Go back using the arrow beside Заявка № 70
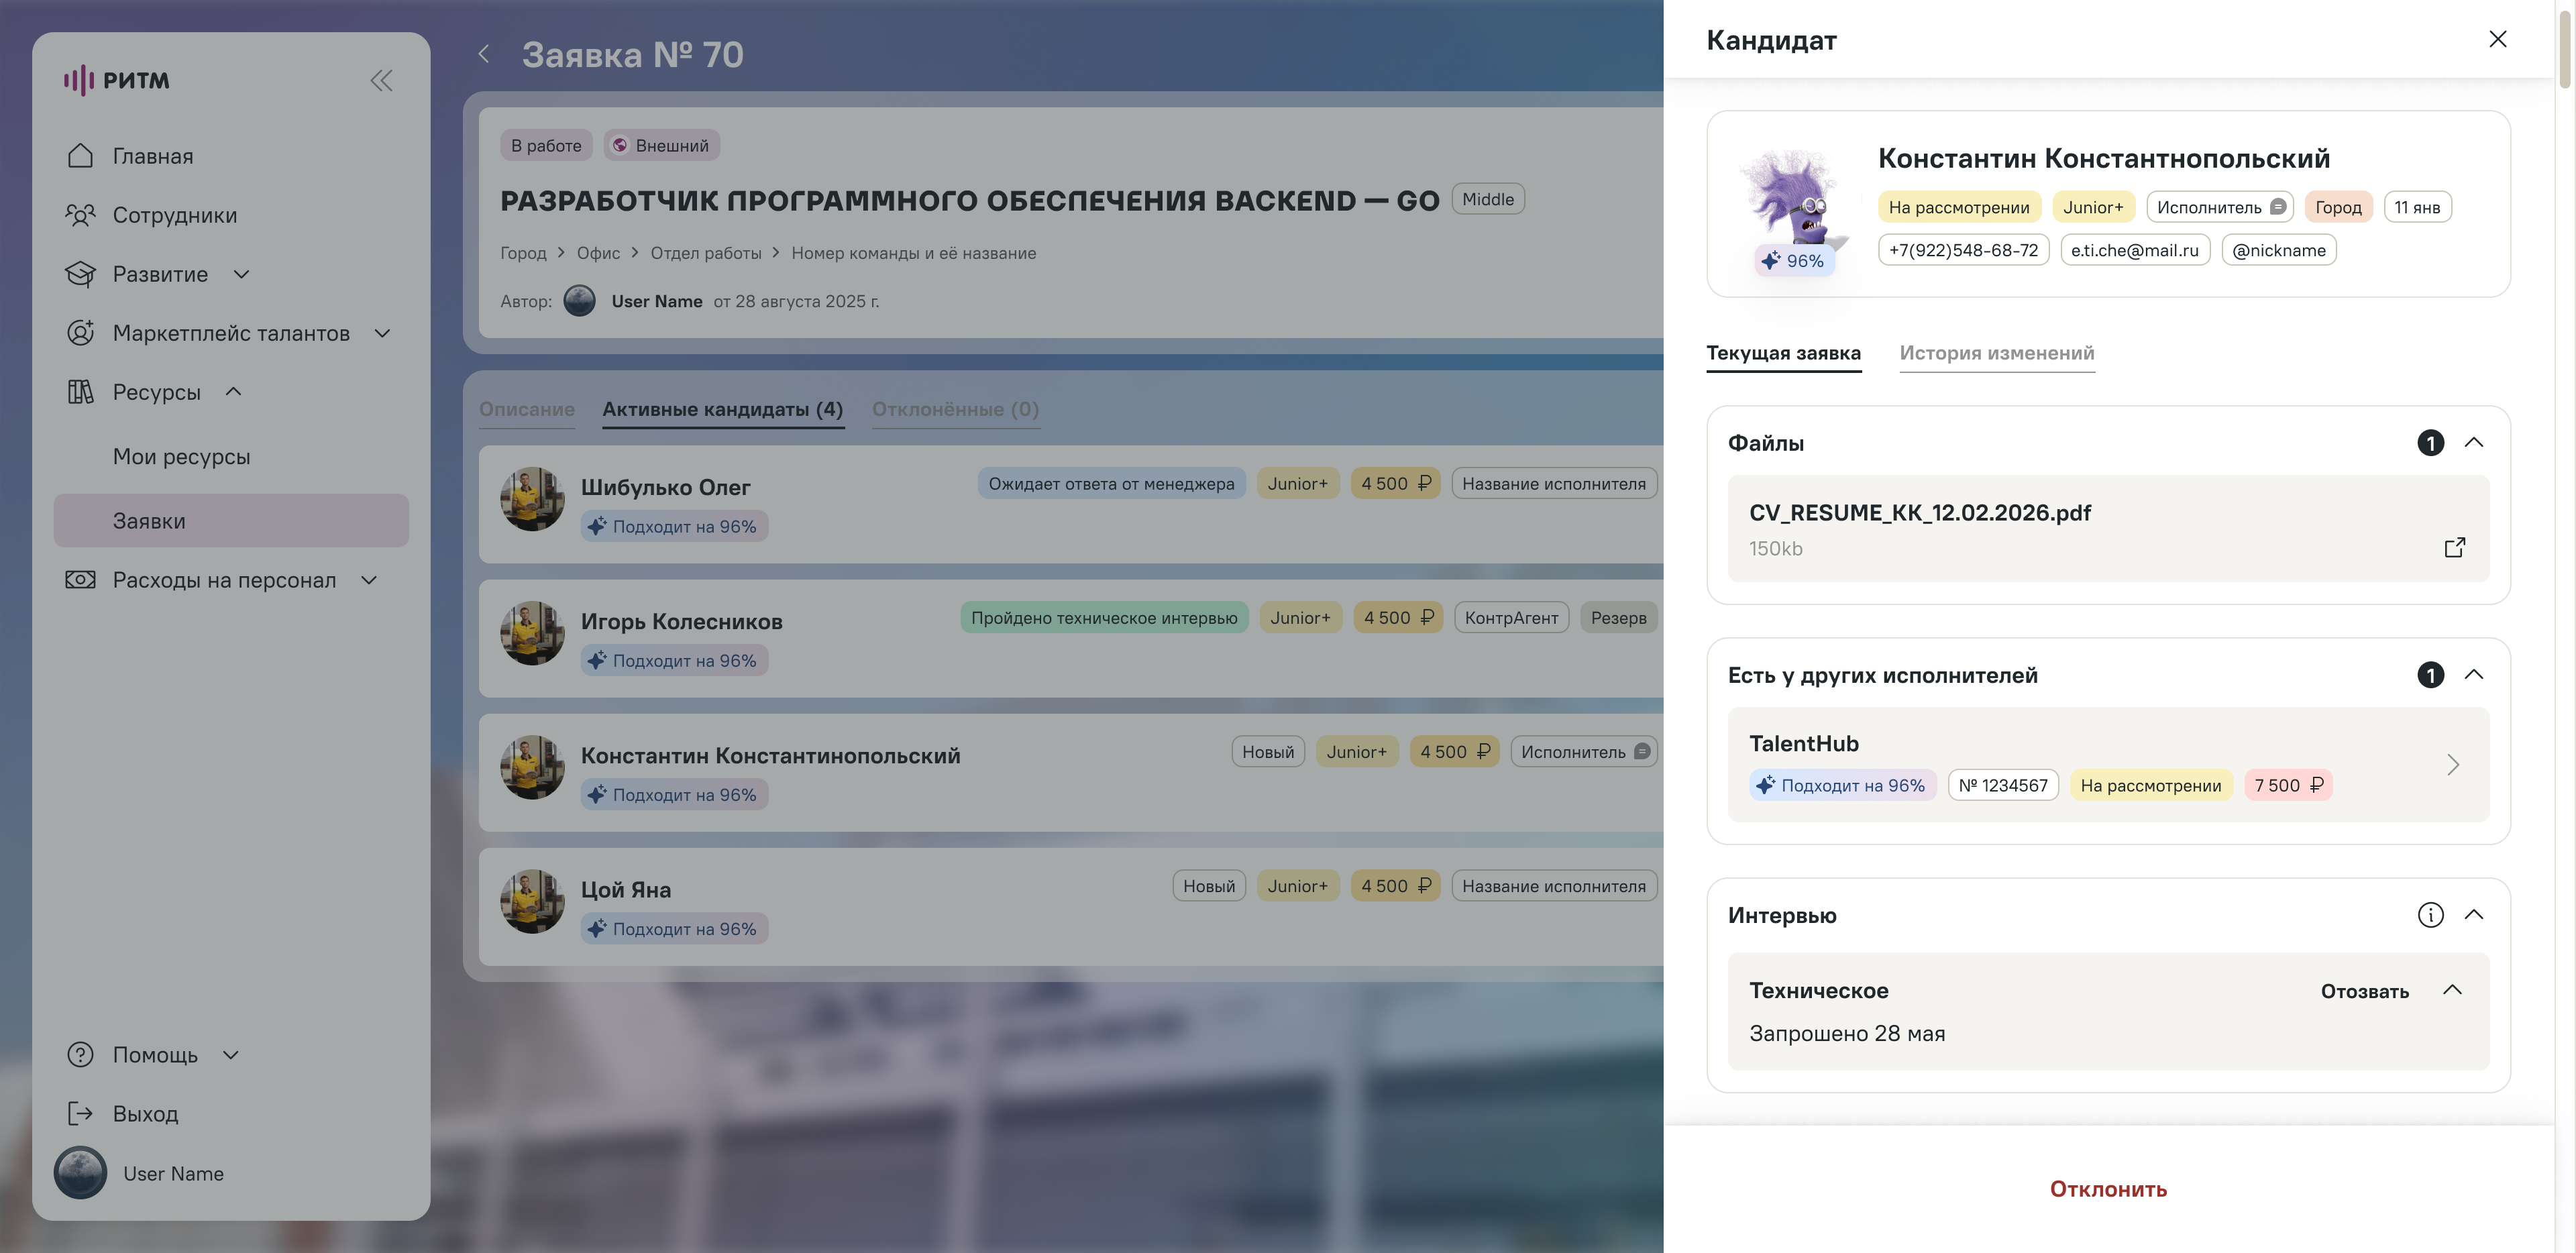 [x=484, y=54]
